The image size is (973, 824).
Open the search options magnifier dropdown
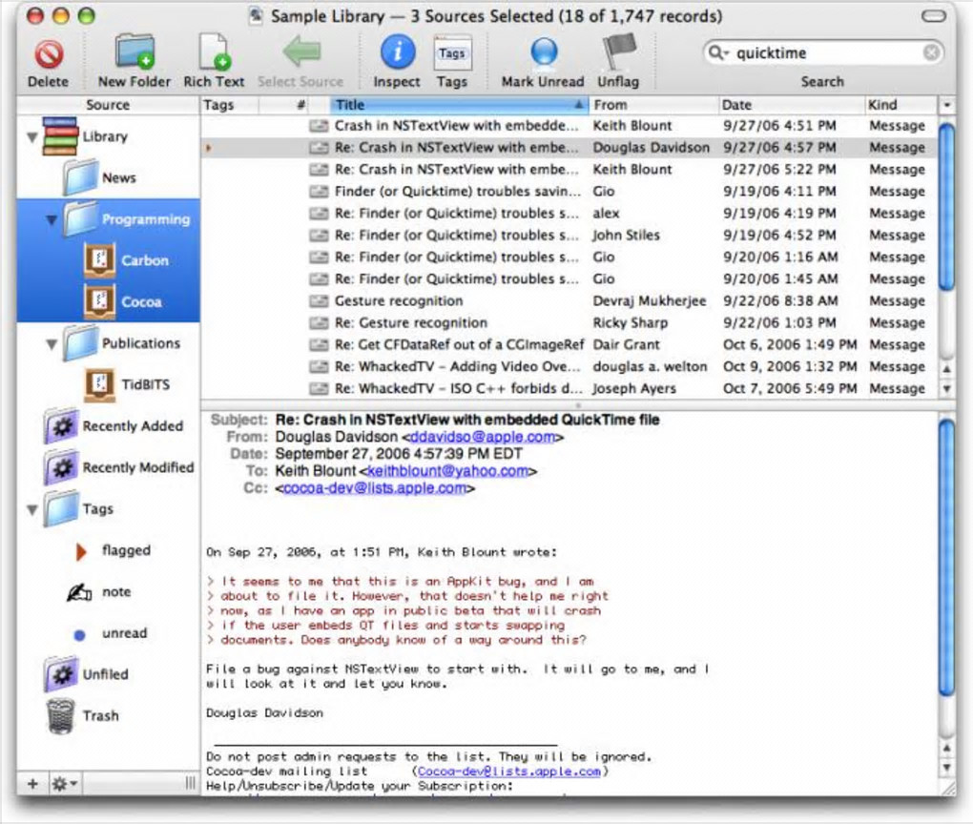[x=718, y=52]
